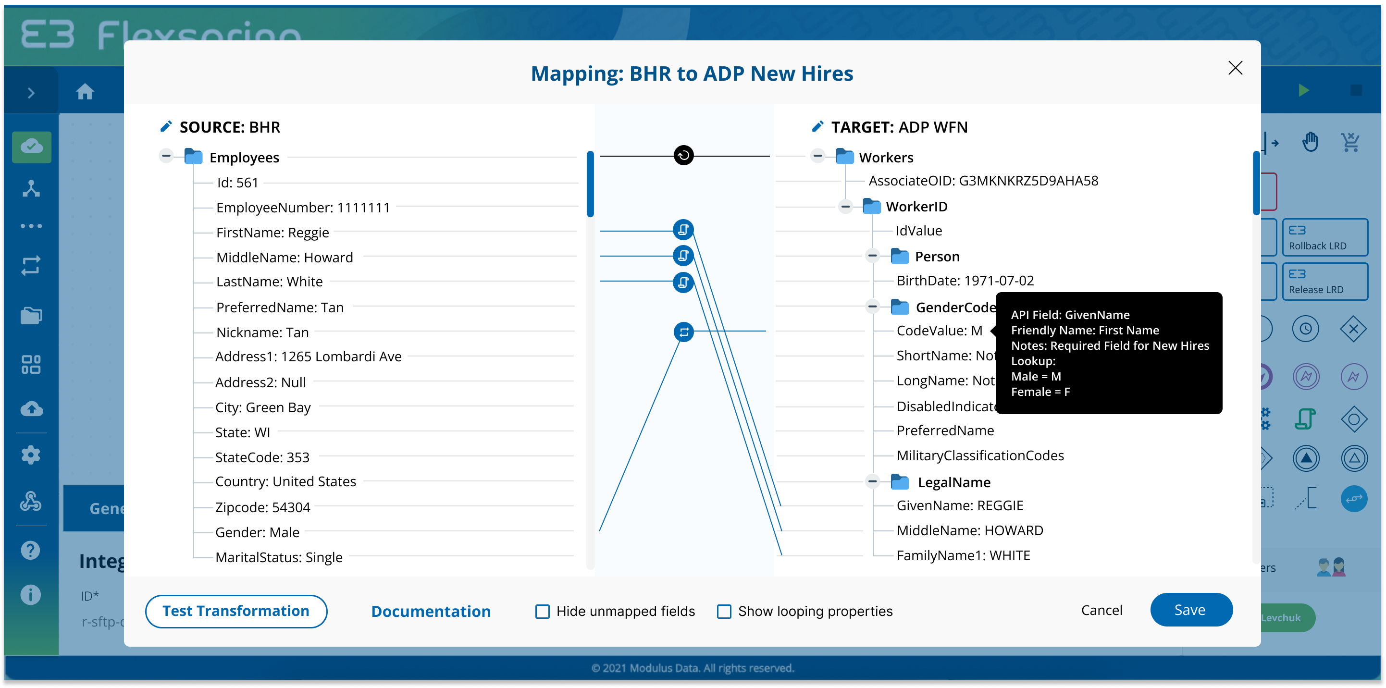The height and width of the screenshot is (688, 1386).
Task: Click the target tree scrollbar thumb
Action: (x=1256, y=184)
